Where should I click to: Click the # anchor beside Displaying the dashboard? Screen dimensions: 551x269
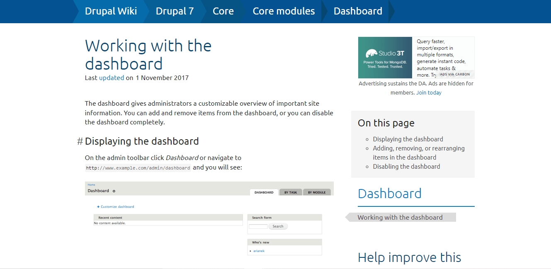(80, 141)
